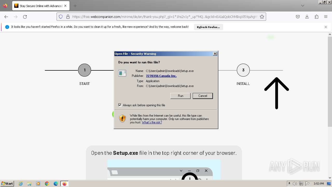Click the forward navigation arrow

(16, 17)
